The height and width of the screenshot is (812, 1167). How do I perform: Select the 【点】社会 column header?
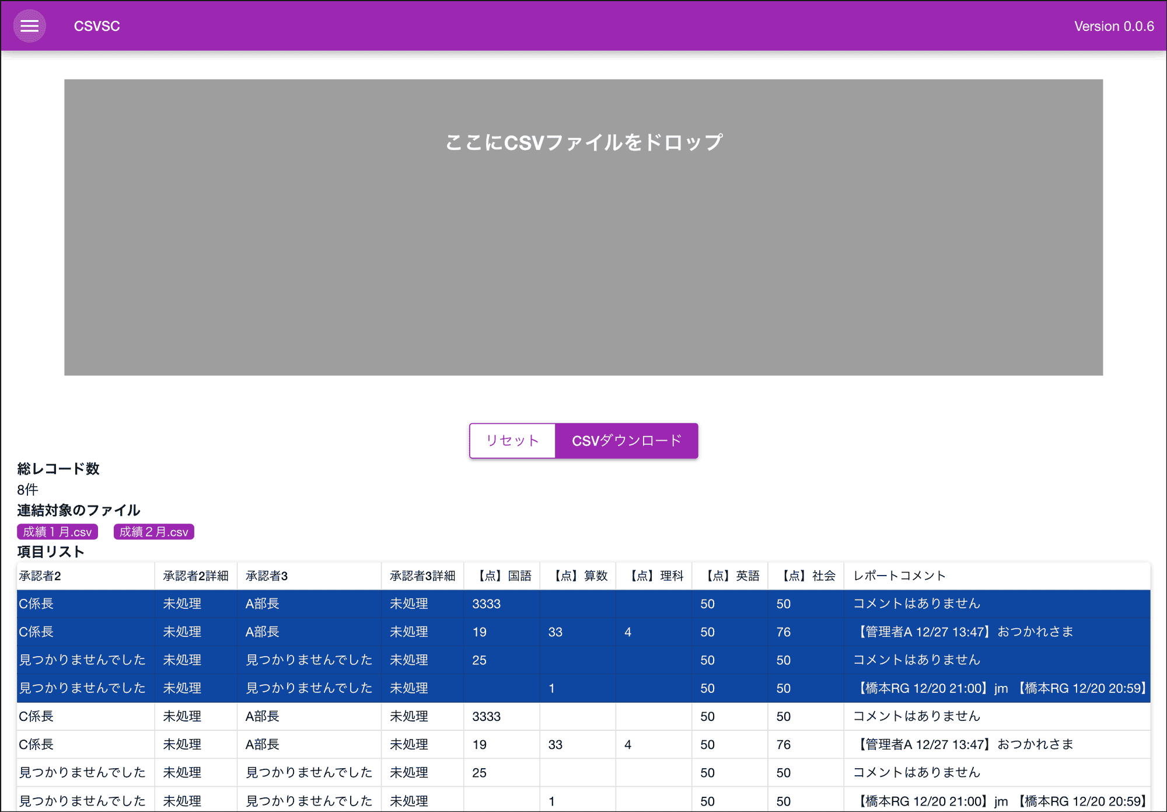[x=808, y=576]
